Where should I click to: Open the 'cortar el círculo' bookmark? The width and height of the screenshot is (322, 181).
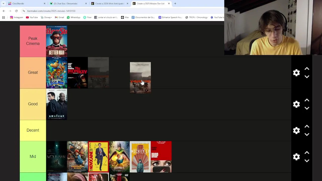[x=106, y=17]
